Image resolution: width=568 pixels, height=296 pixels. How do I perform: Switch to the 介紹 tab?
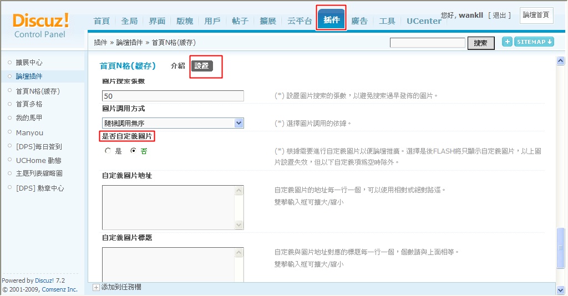177,66
